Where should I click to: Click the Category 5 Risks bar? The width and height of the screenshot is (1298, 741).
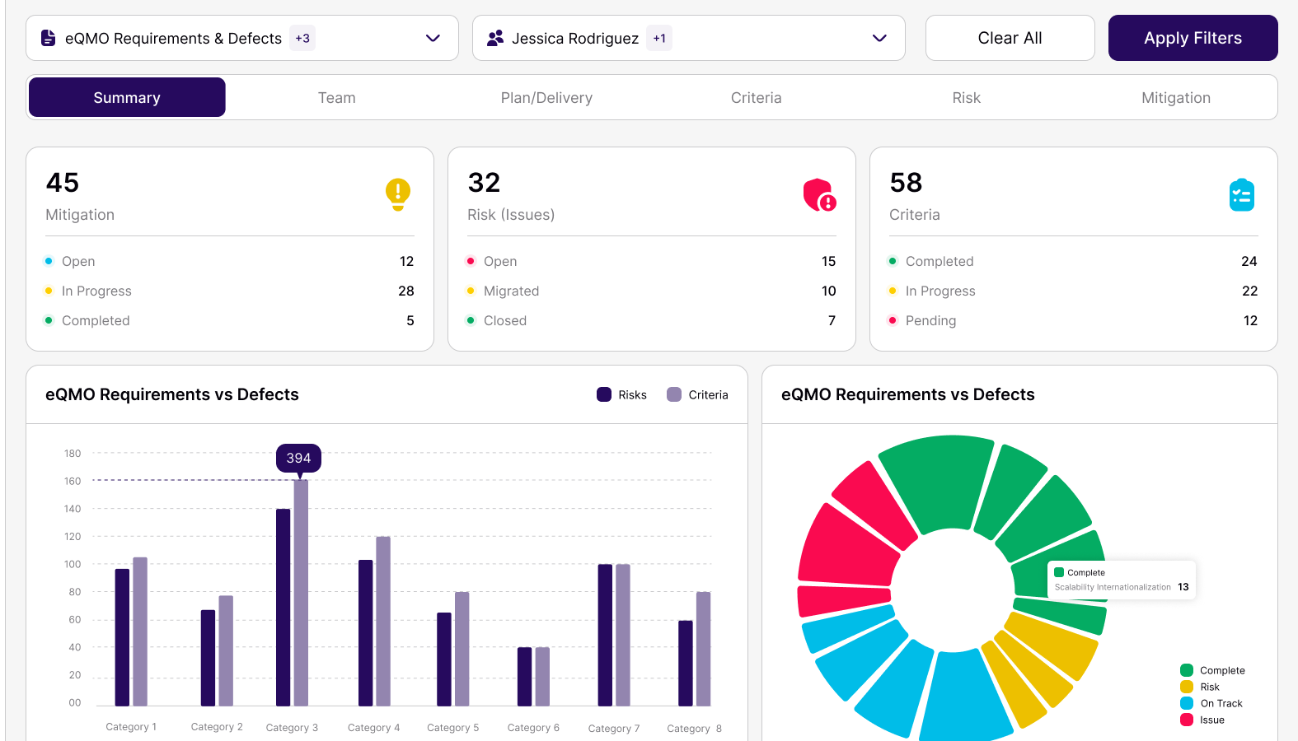(x=444, y=659)
